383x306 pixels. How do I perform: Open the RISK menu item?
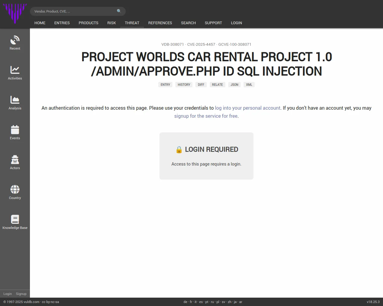(112, 23)
